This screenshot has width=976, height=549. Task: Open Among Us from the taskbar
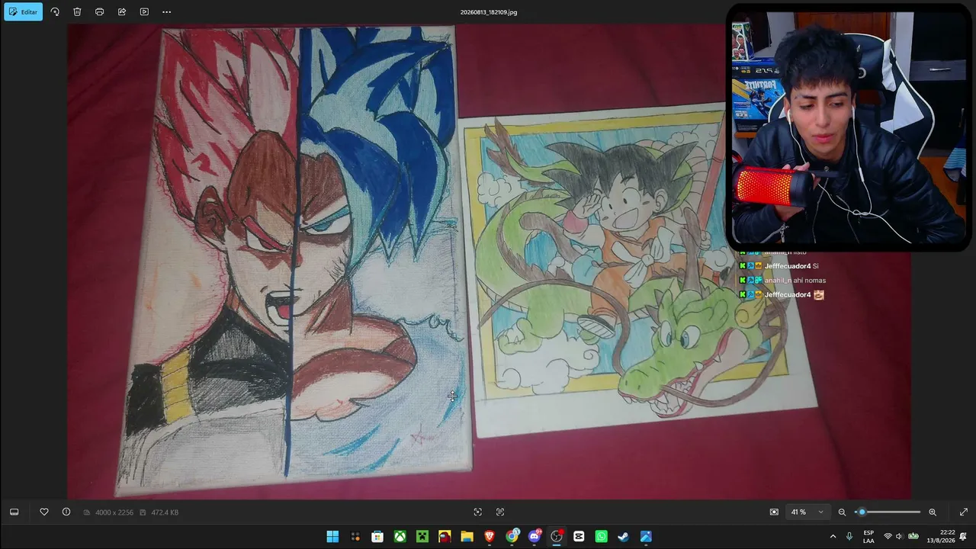coord(445,537)
